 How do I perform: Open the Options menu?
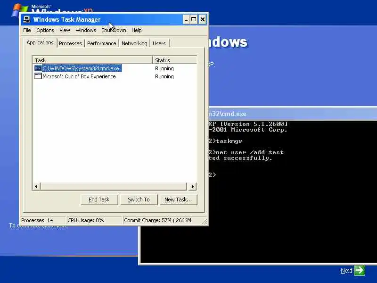pyautogui.click(x=45, y=30)
